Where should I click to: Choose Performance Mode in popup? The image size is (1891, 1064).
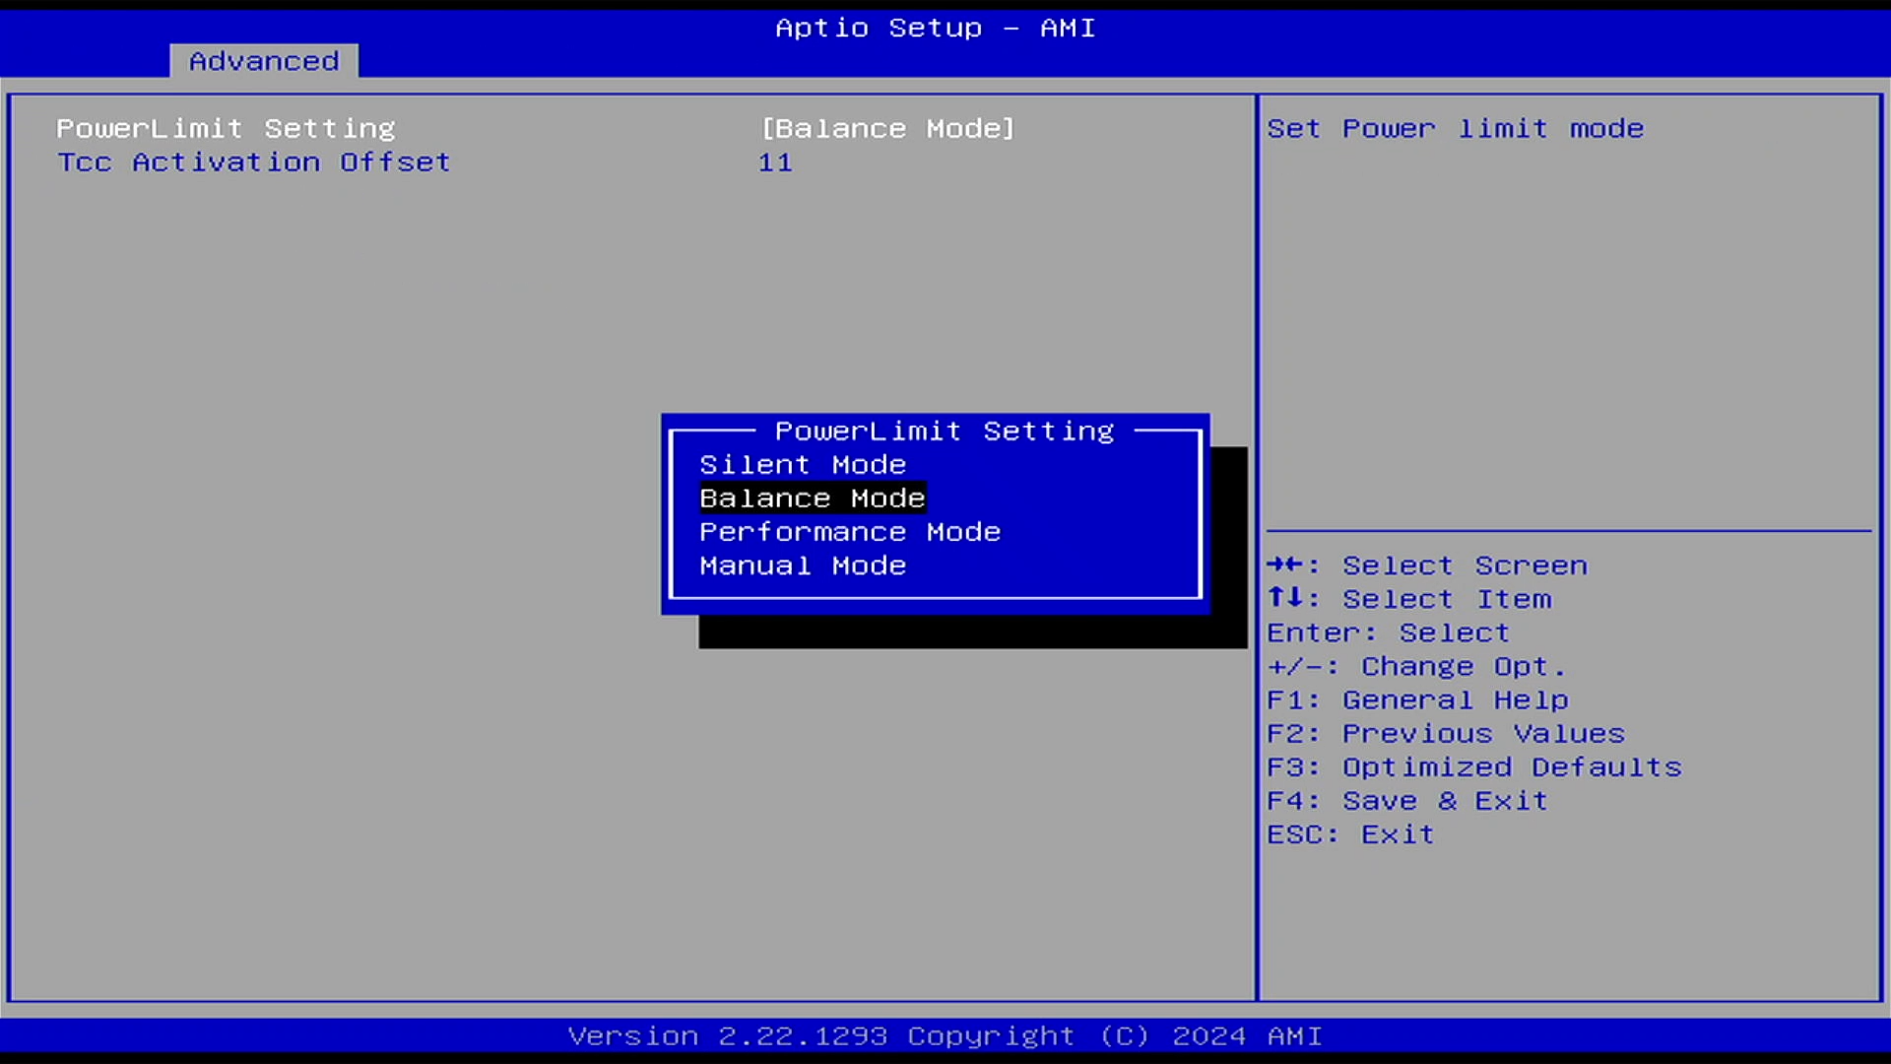coord(850,532)
